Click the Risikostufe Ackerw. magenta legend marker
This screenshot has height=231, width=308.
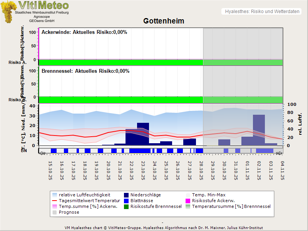(x=188, y=201)
